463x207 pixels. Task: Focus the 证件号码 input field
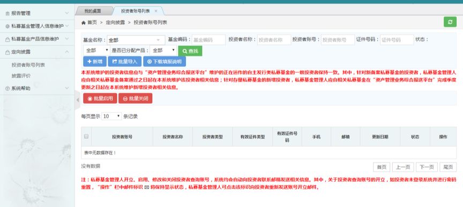click(x=397, y=40)
